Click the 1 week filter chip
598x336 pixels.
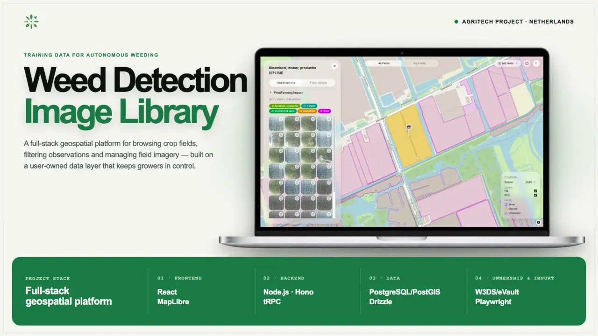[x=309, y=106]
